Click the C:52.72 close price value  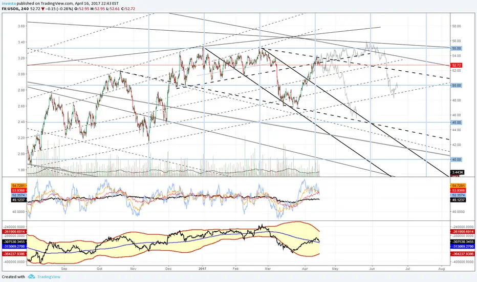(128, 9)
